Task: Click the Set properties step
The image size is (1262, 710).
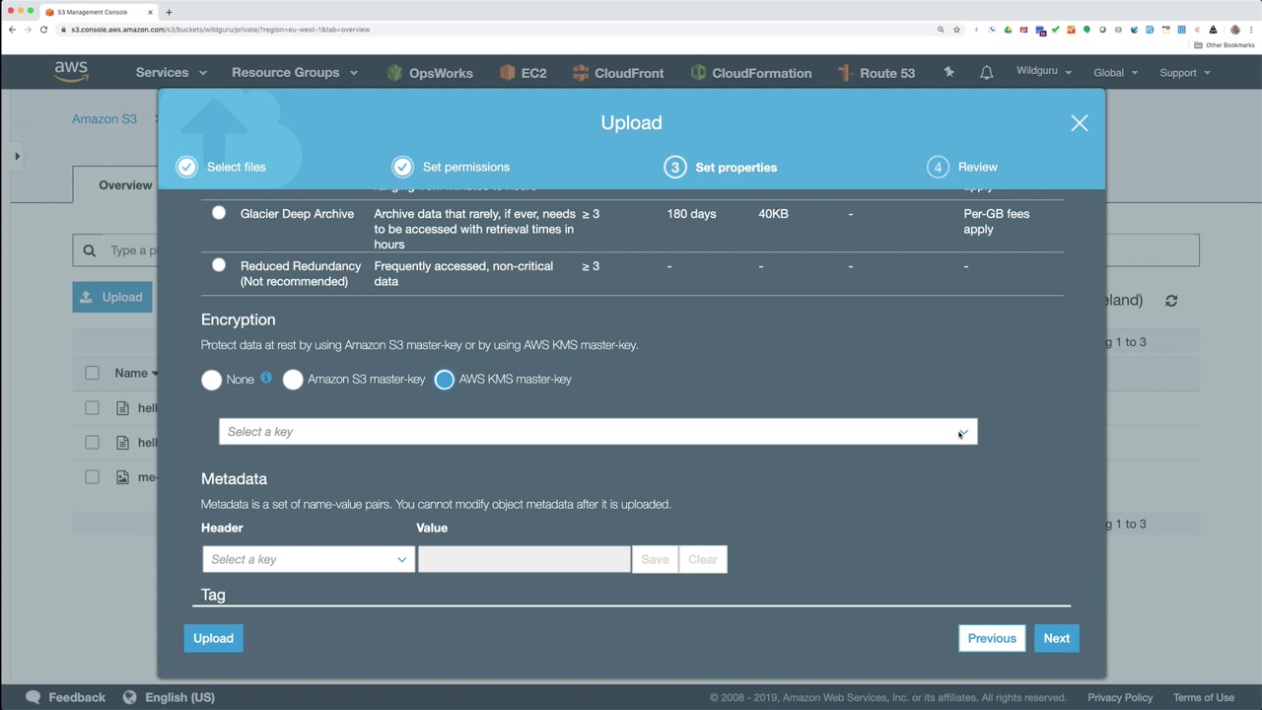Action: (x=721, y=167)
